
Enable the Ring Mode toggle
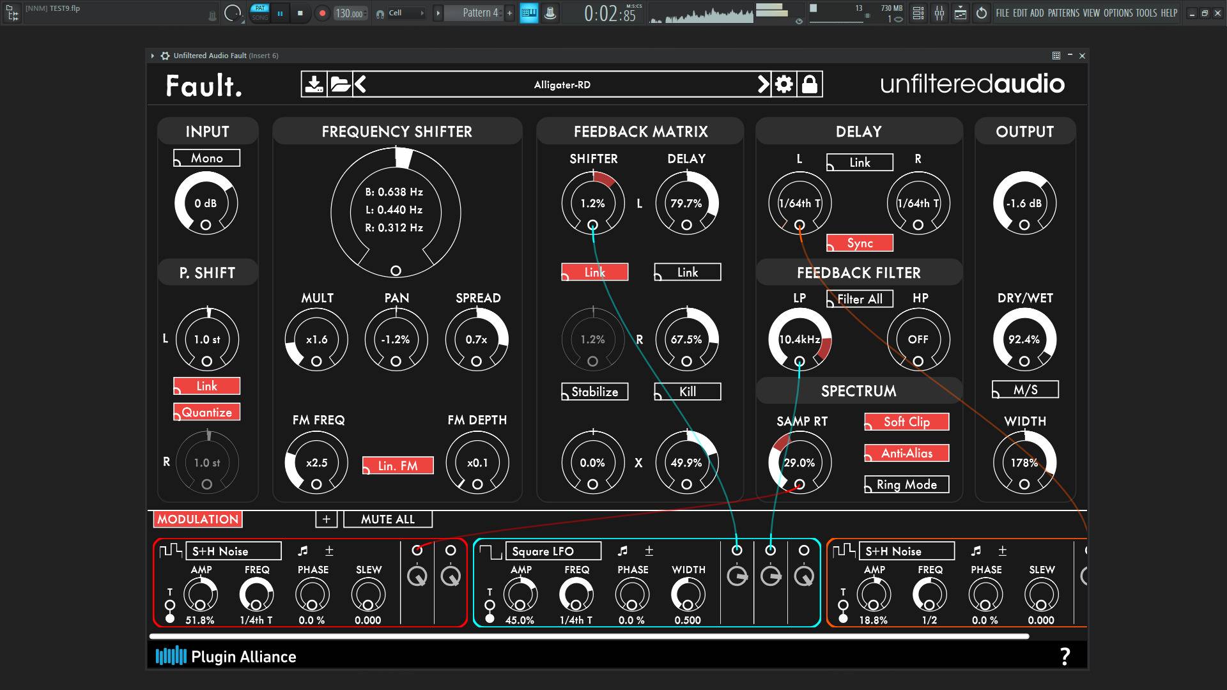click(906, 484)
